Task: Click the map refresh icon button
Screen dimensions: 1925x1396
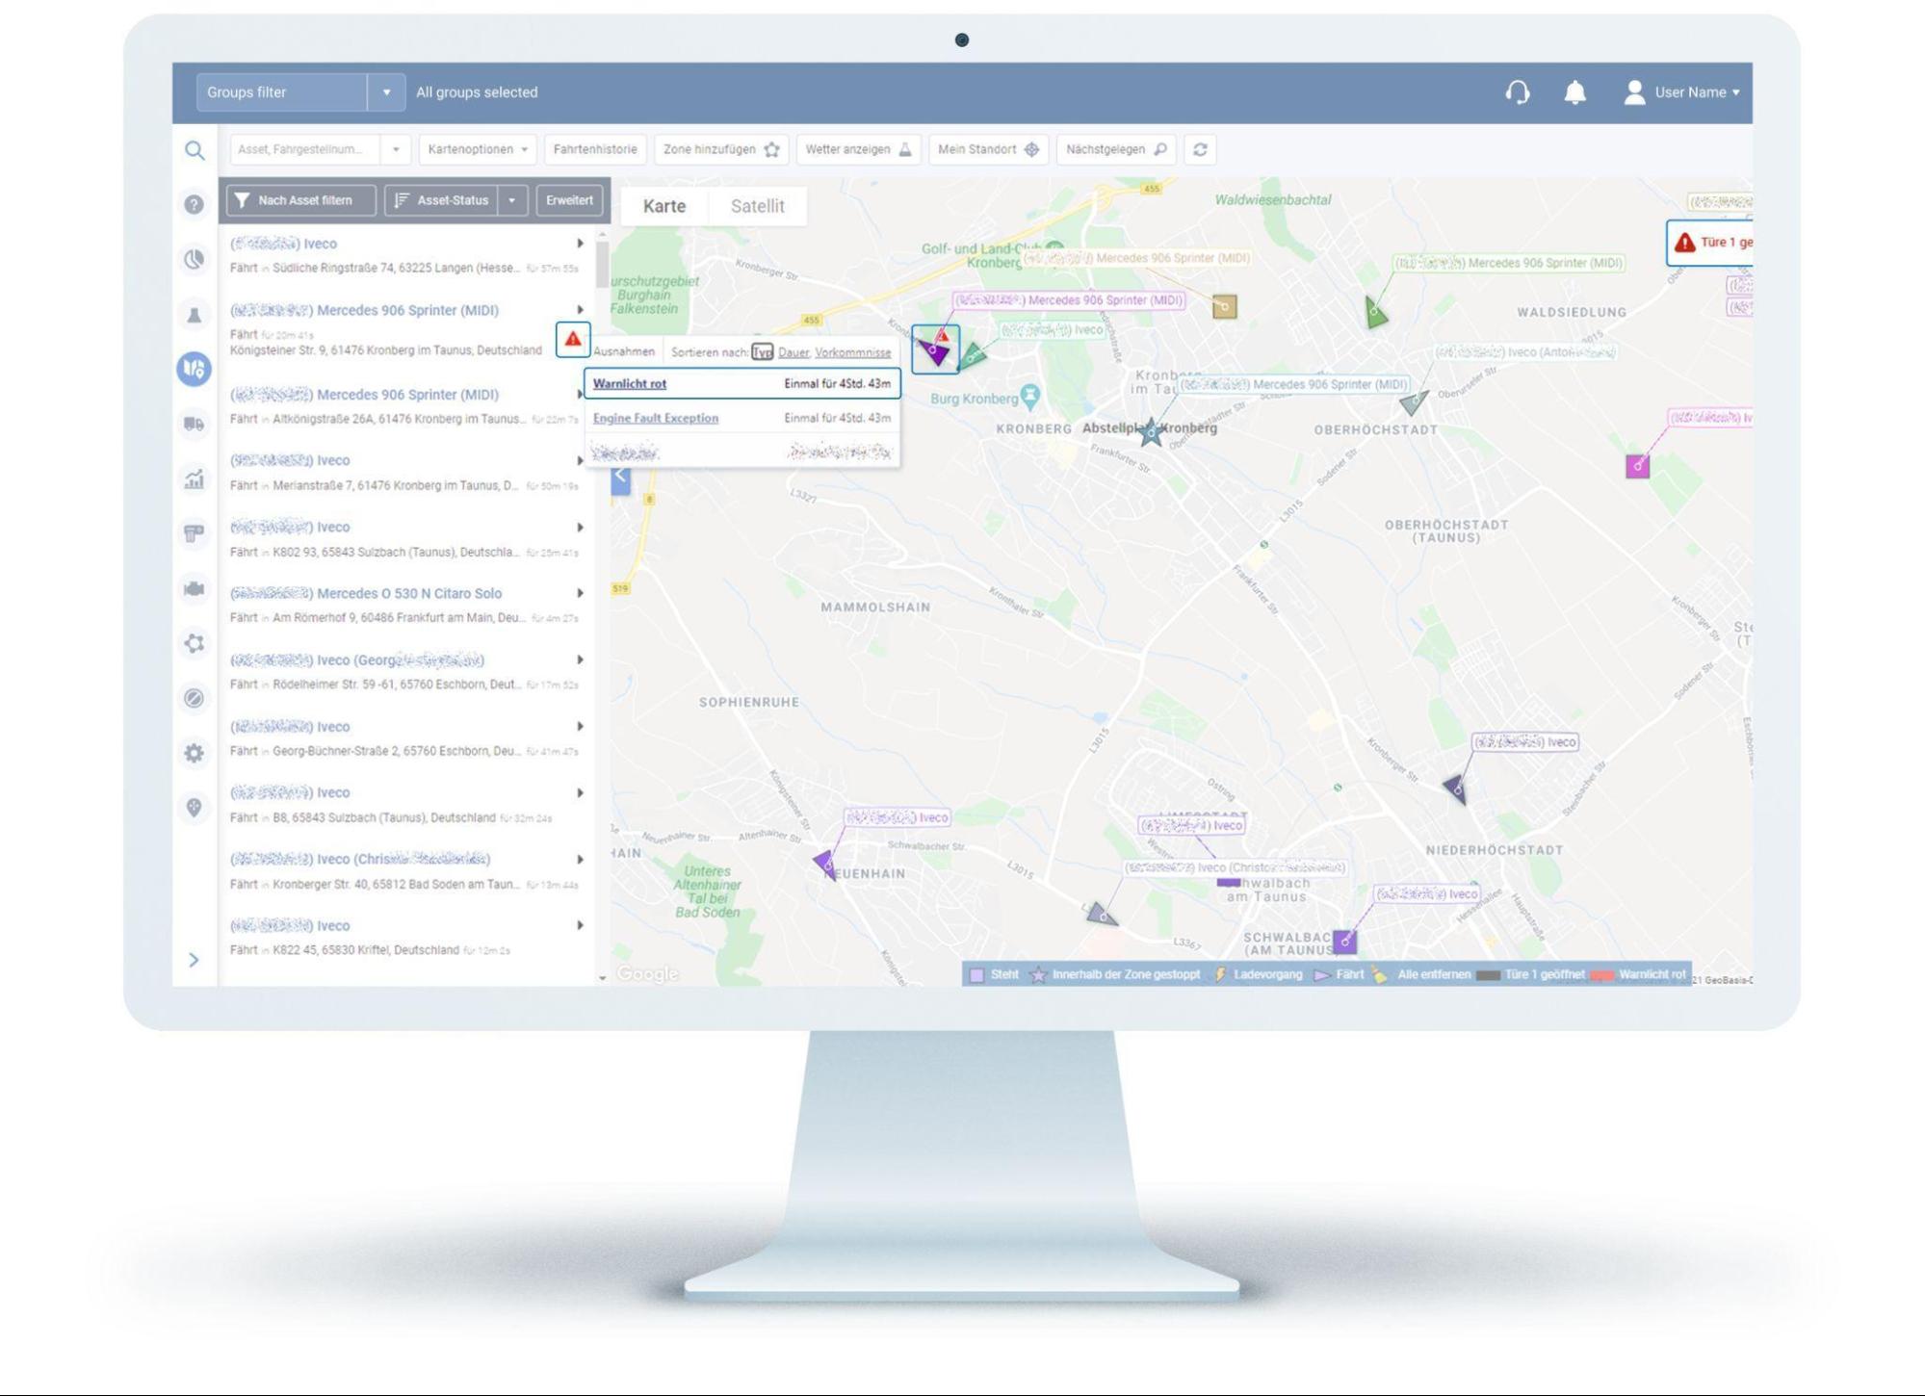Action: pos(1200,149)
